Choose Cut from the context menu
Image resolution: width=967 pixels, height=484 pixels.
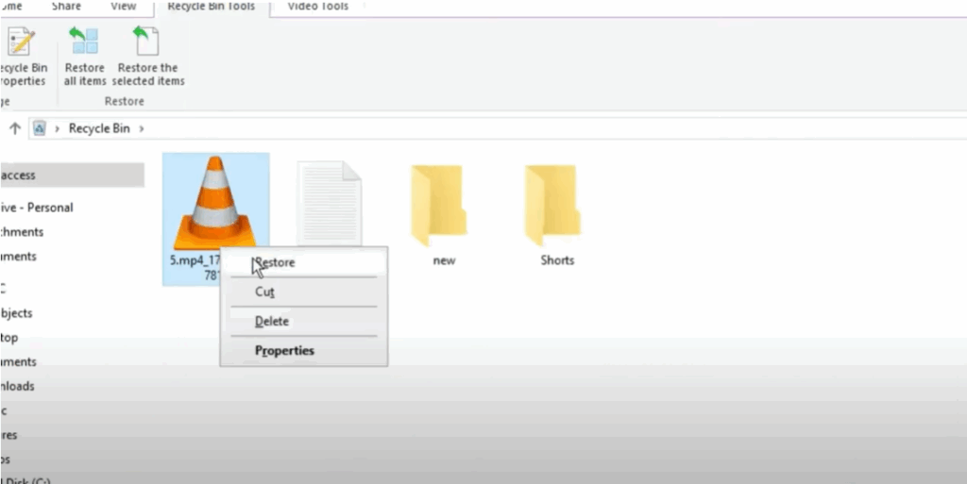304,292
